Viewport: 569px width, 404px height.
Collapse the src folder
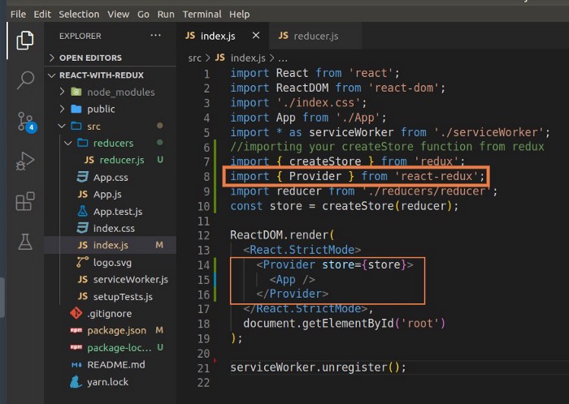tap(93, 126)
